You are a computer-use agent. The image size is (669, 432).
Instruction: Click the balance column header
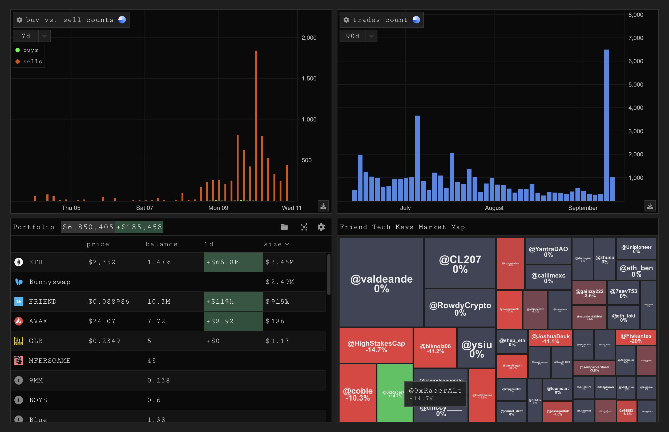(x=162, y=244)
